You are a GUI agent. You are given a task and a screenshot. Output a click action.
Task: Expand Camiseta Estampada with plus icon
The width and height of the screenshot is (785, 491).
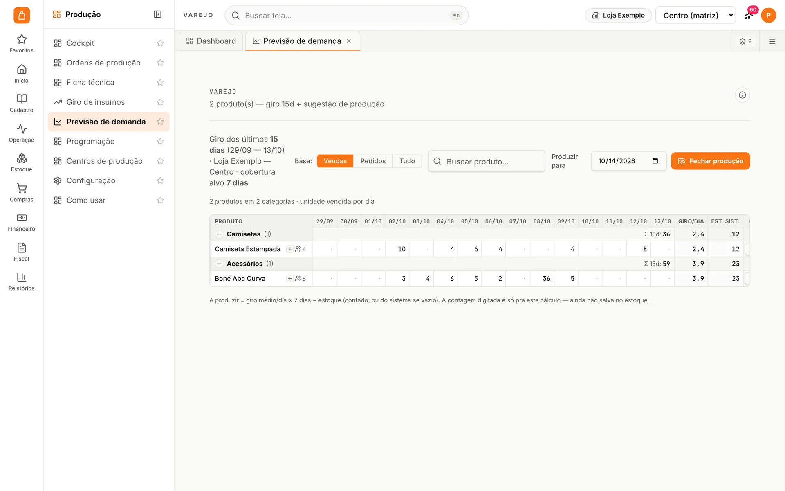tap(290, 249)
